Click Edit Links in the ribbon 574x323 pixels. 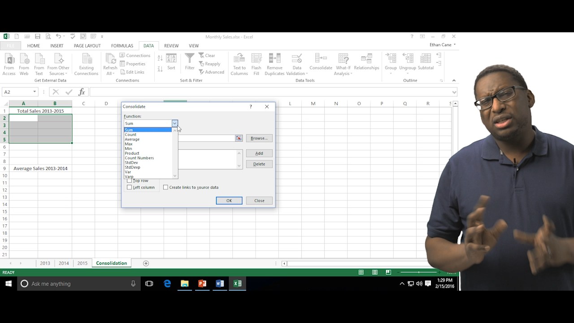[x=132, y=72]
